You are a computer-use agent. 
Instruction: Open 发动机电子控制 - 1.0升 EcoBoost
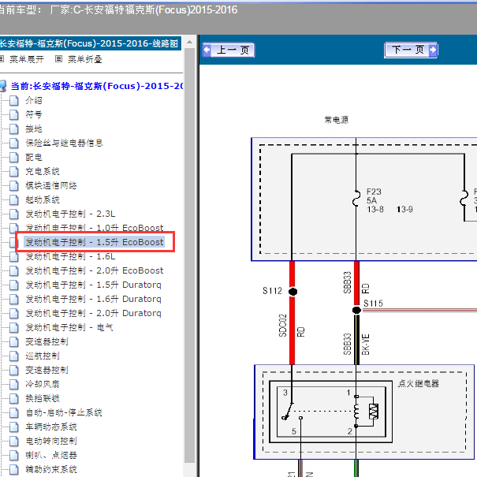click(x=95, y=228)
